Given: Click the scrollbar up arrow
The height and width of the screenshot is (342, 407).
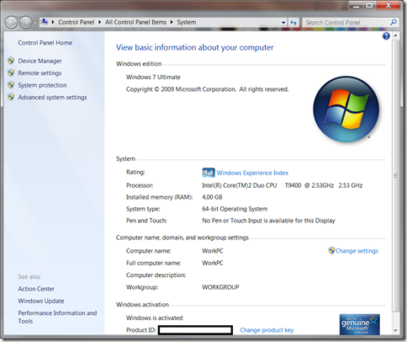Looking at the screenshot, I should click(395, 35).
